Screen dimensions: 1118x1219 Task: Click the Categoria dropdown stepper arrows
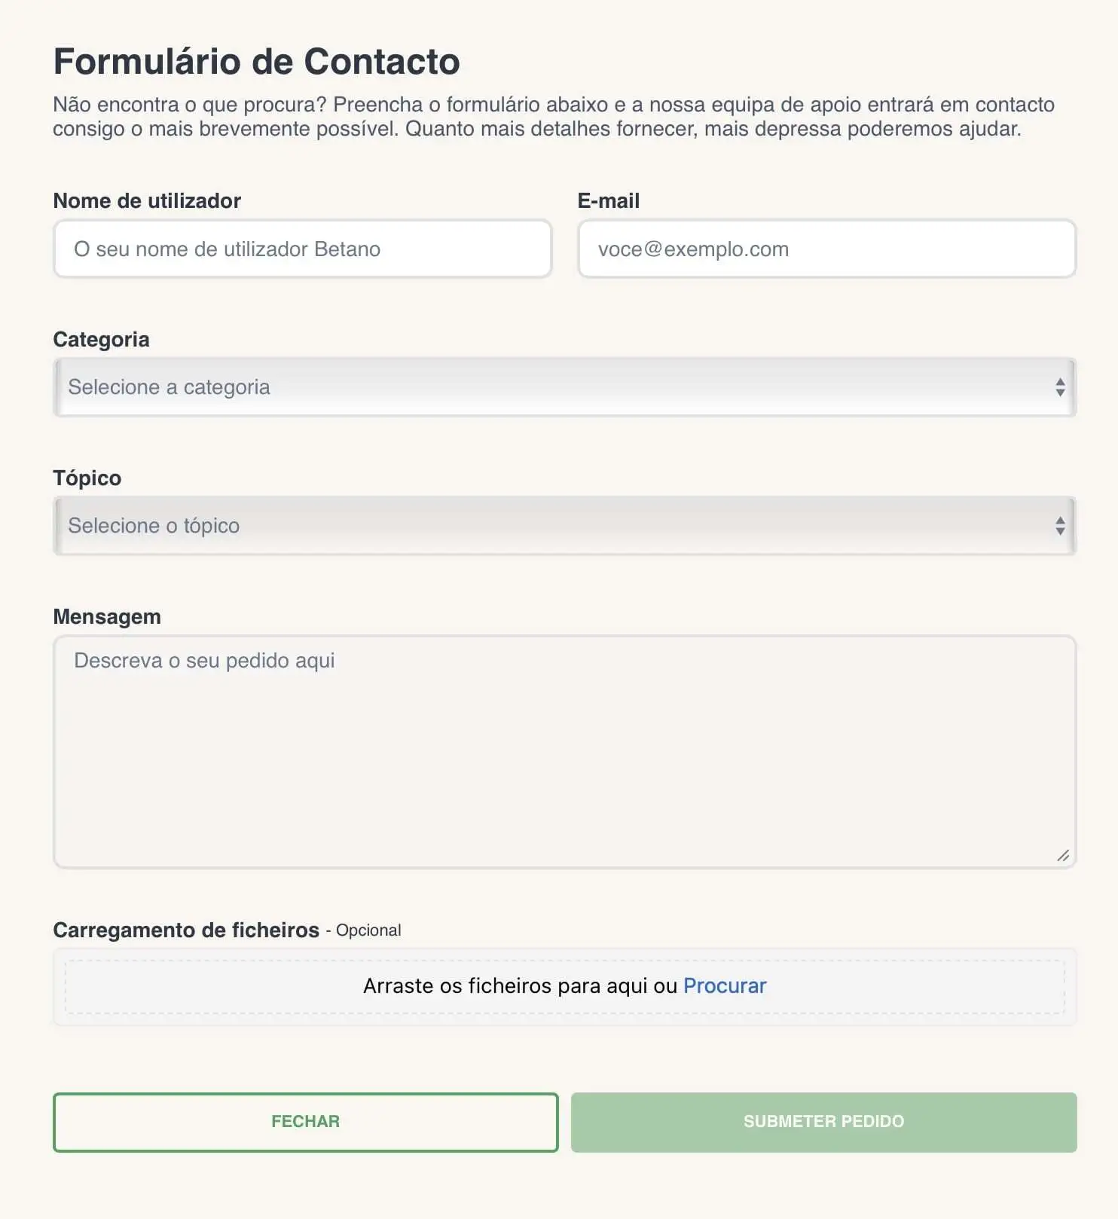[1060, 387]
